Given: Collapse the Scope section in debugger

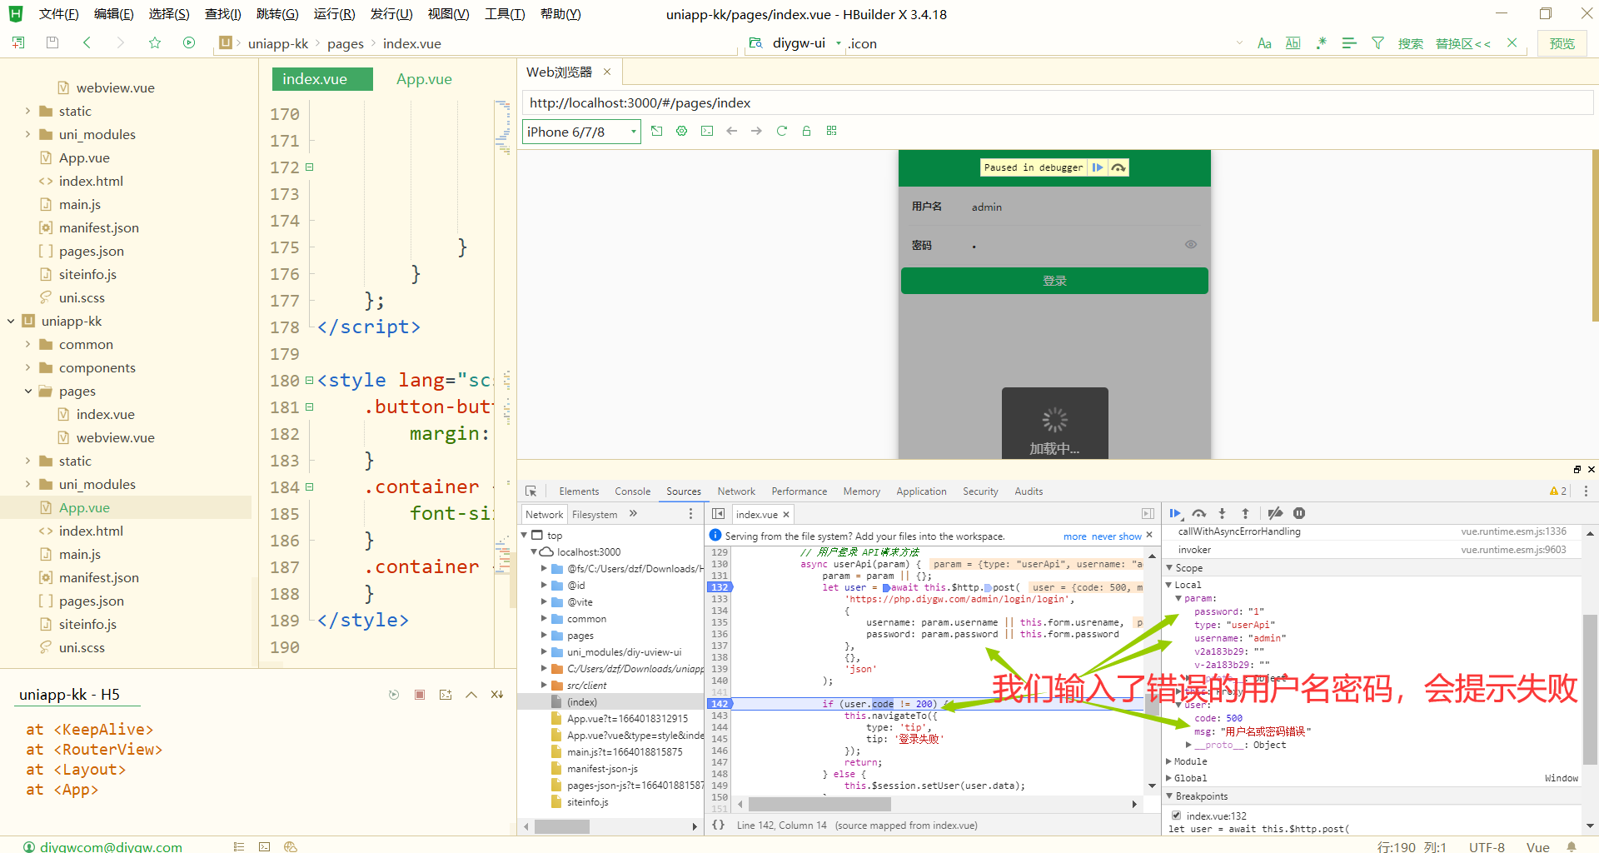Looking at the screenshot, I should tap(1169, 567).
